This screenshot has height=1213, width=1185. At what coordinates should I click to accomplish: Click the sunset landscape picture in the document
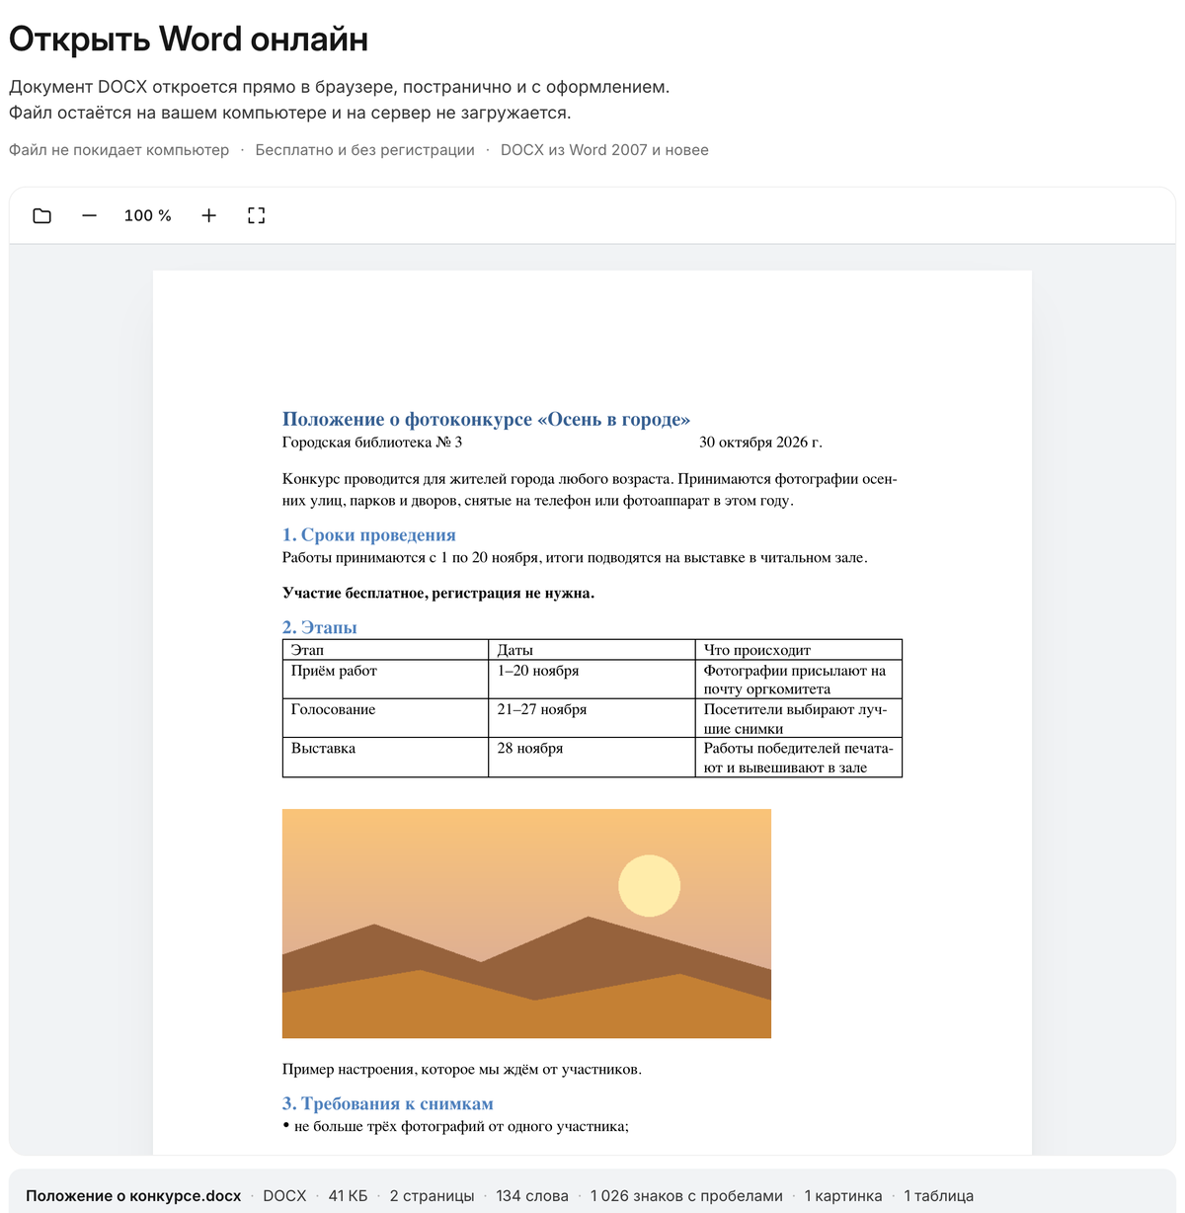click(526, 924)
